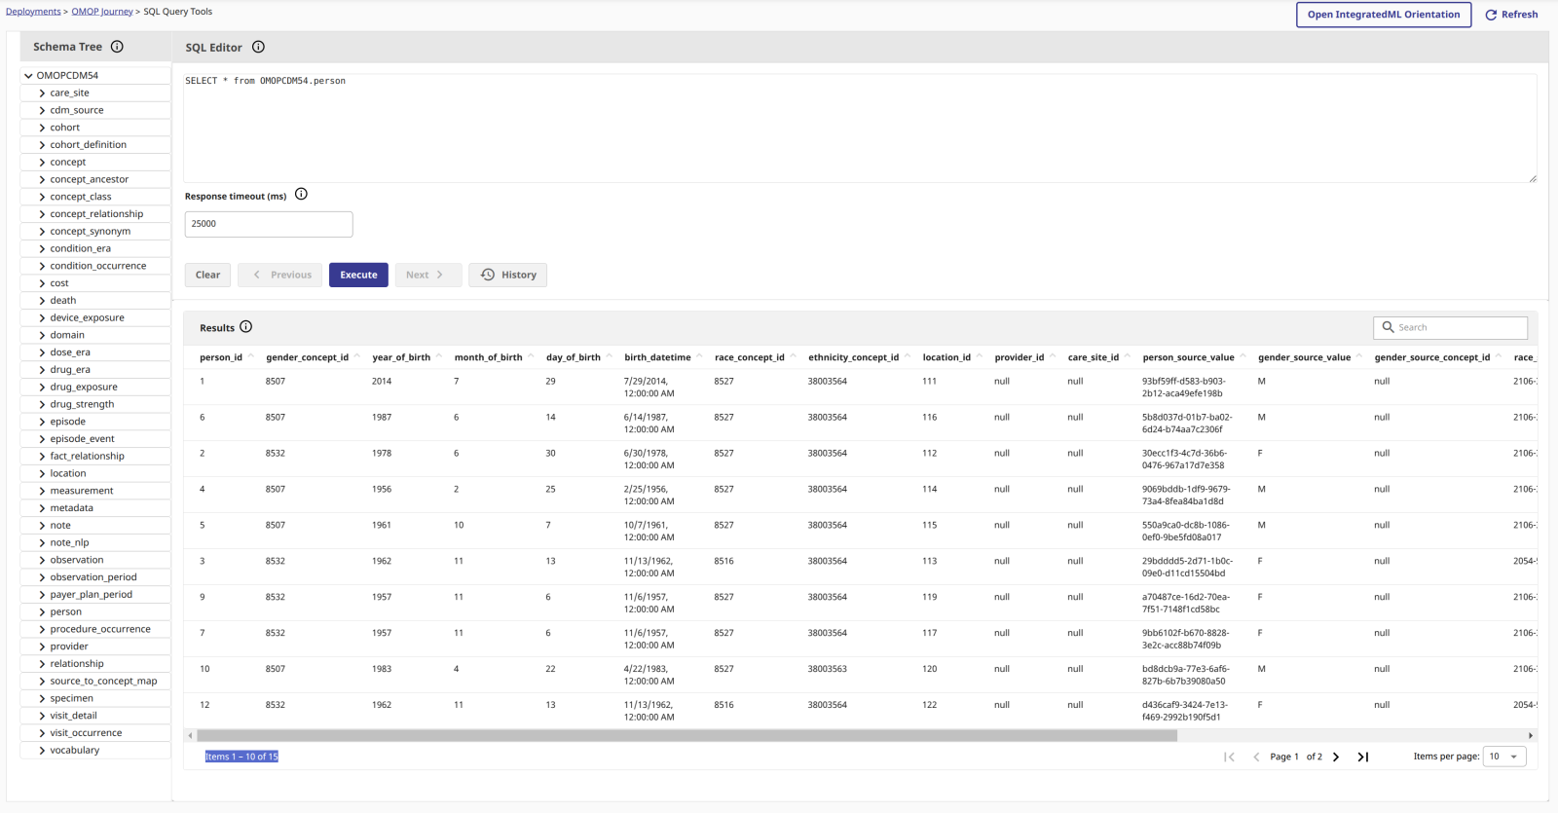Clear the SQL editor
The height and width of the screenshot is (813, 1558).
207,275
